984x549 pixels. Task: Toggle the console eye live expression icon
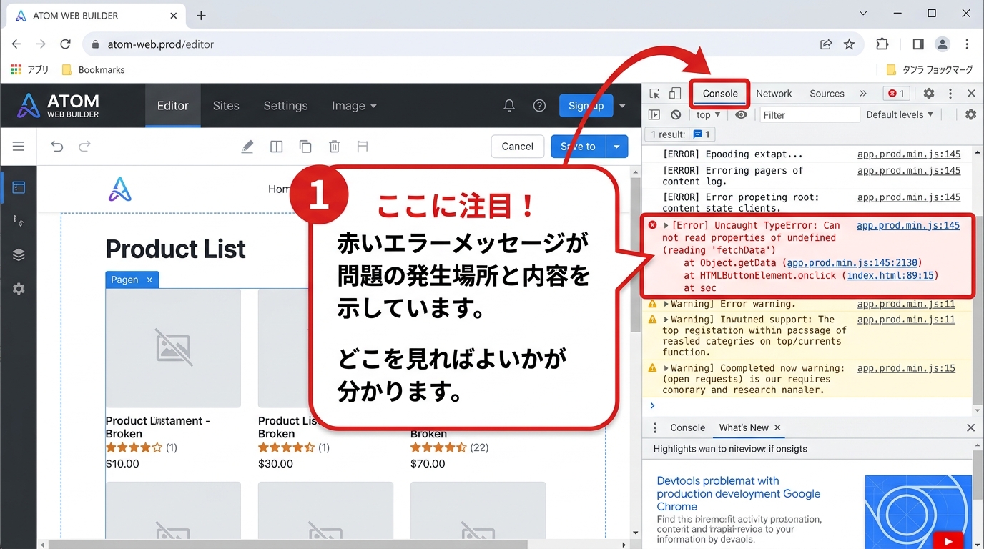point(741,114)
